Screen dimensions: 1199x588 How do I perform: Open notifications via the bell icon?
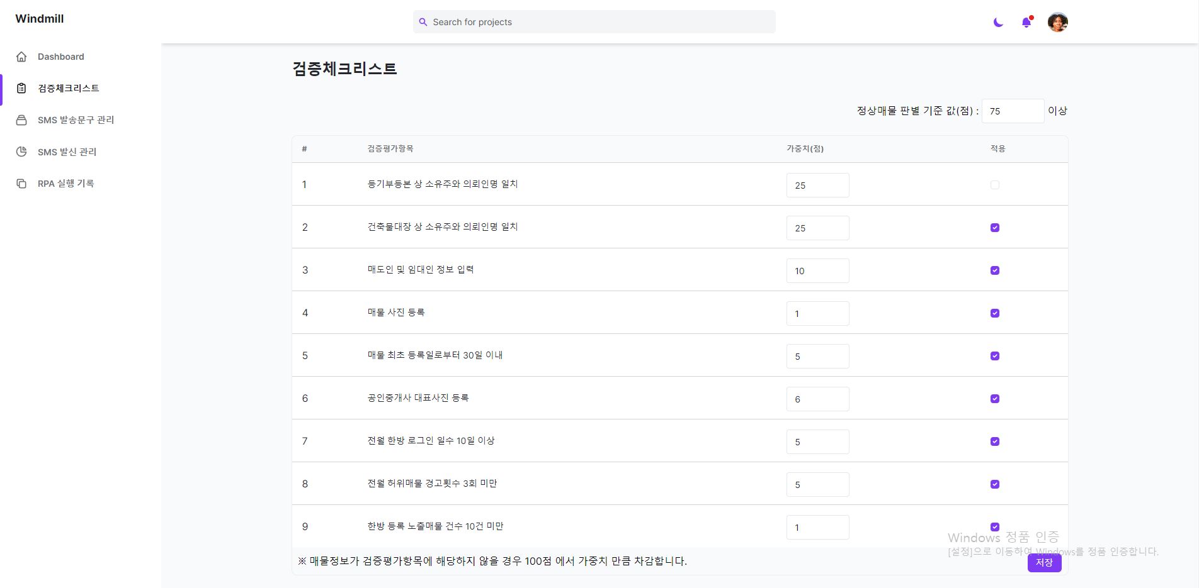(x=1026, y=23)
